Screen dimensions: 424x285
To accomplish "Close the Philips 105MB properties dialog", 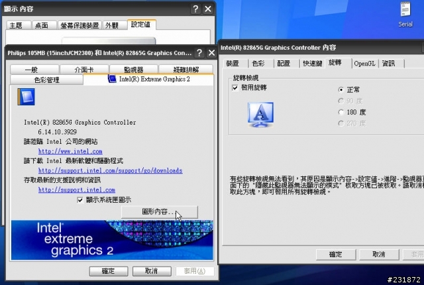I will [x=211, y=53].
